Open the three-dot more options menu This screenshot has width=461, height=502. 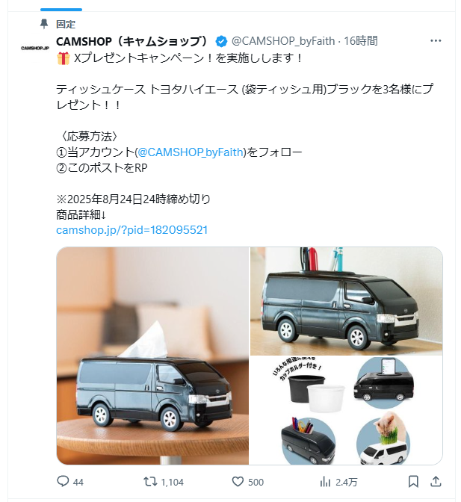coord(436,40)
